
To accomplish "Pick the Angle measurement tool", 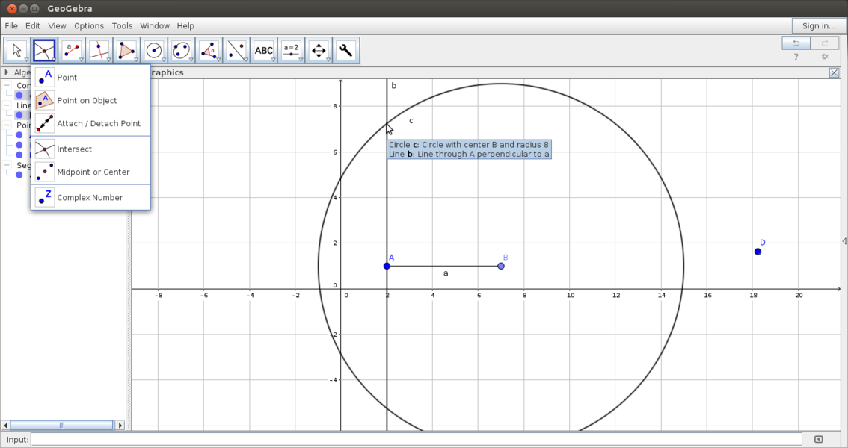I will (209, 50).
